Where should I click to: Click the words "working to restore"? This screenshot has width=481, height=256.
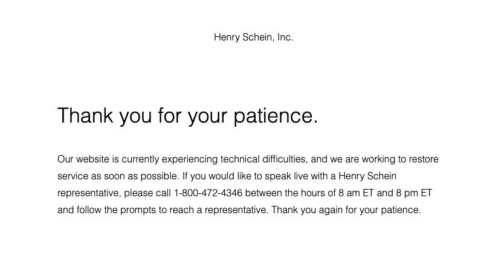(x=399, y=159)
